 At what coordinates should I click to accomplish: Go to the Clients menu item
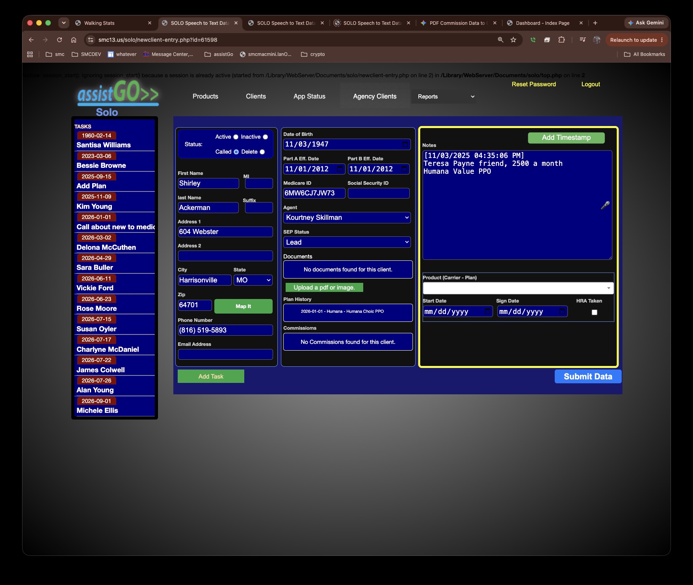(x=256, y=97)
